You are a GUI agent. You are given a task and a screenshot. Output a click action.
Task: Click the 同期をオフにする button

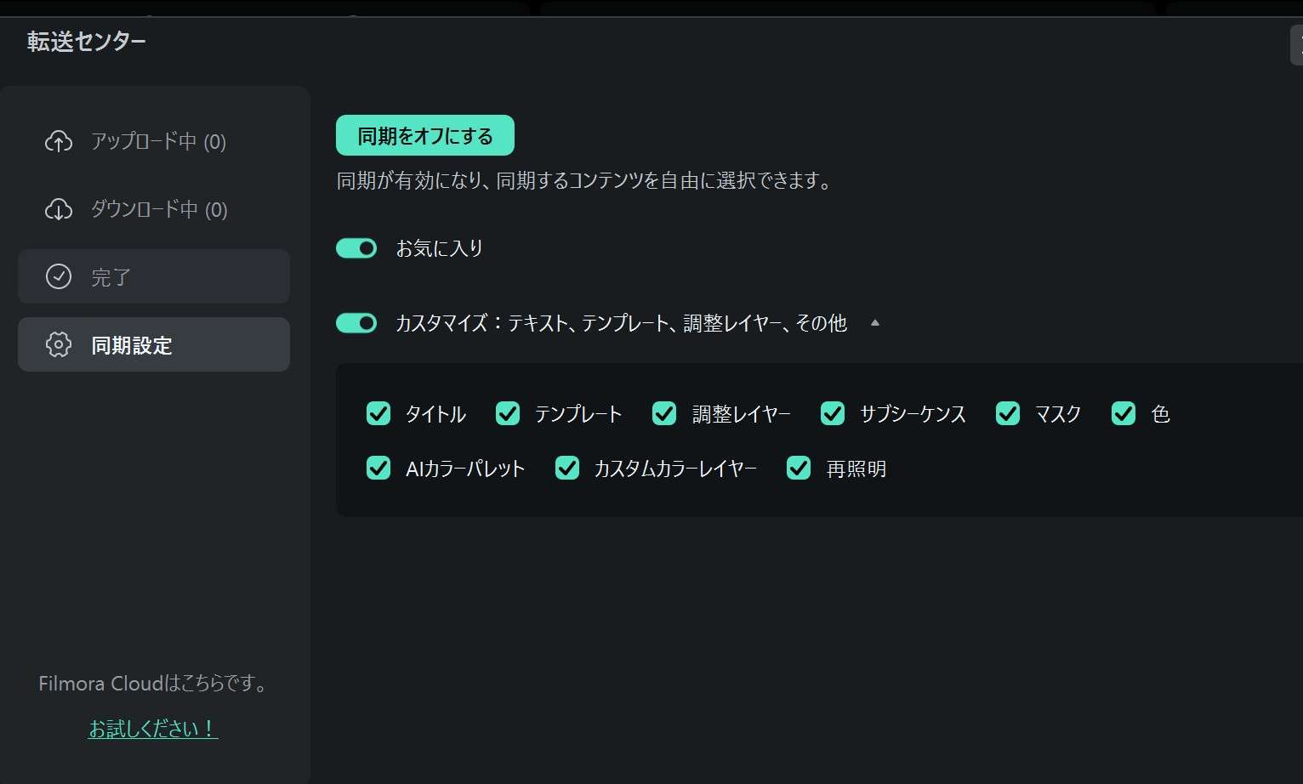tap(425, 135)
